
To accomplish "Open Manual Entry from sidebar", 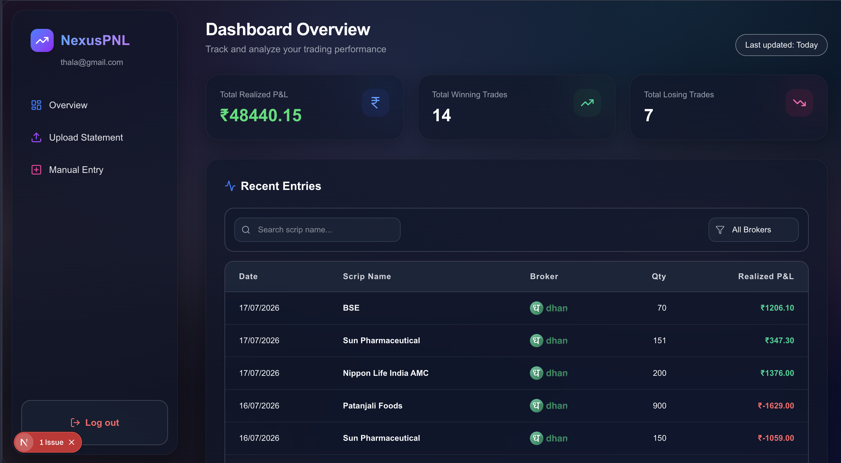I will [x=76, y=170].
